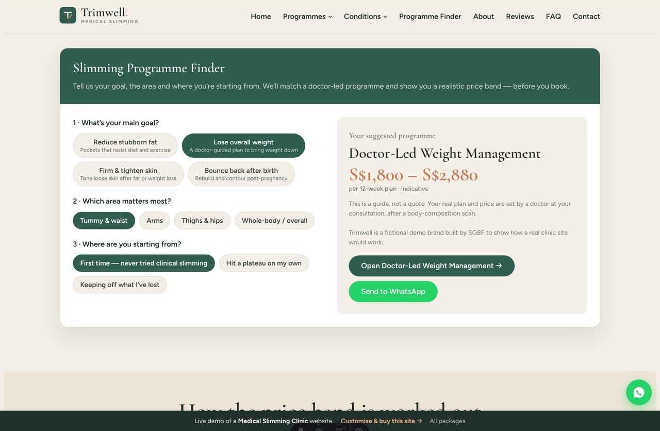Click 'What's your main goal?' question
This screenshot has width=660, height=431.
(116, 123)
